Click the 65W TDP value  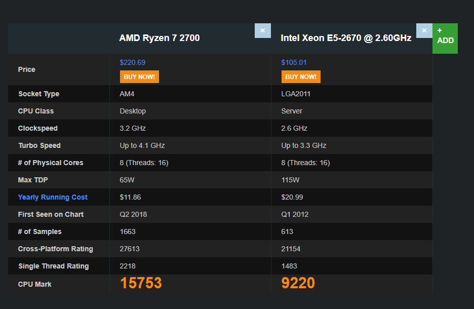[x=127, y=180]
